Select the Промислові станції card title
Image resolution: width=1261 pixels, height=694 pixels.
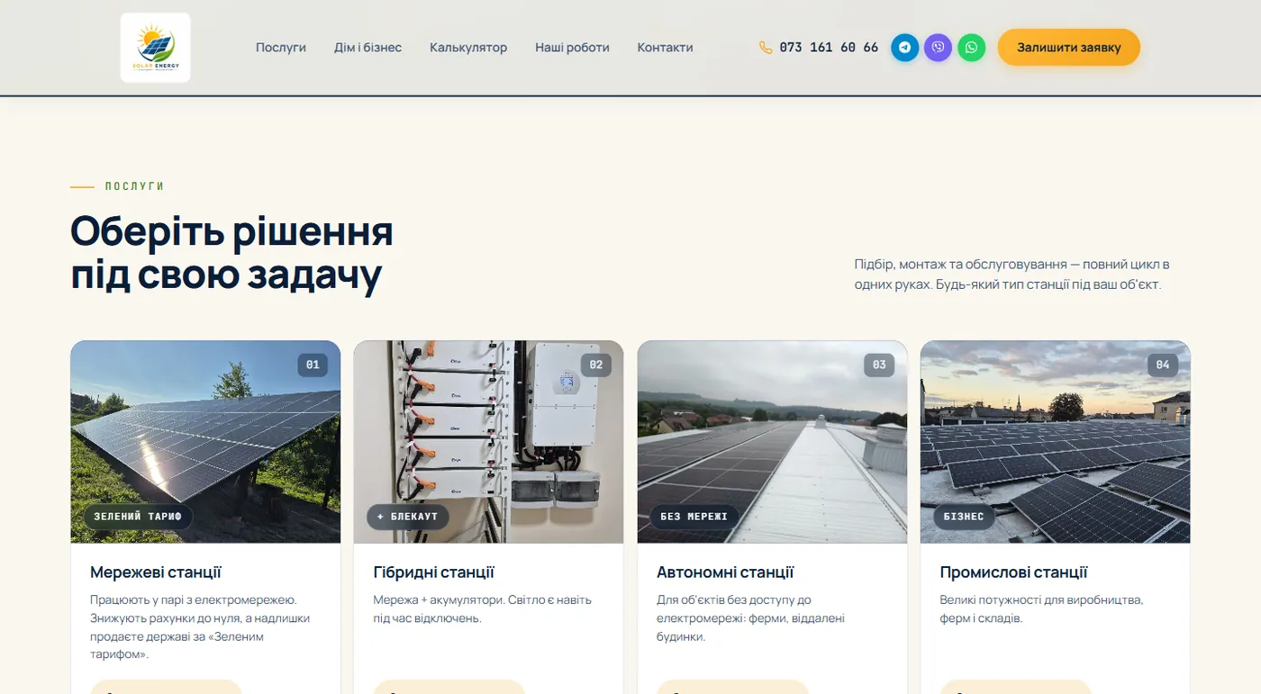point(1014,572)
